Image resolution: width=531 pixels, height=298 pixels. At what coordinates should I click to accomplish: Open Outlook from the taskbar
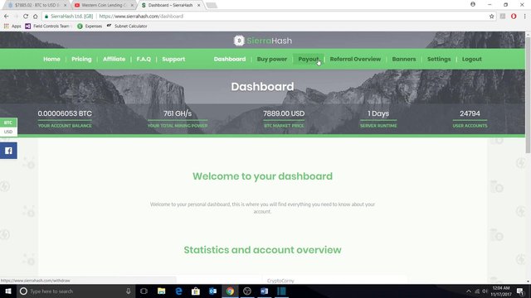pyautogui.click(x=212, y=291)
